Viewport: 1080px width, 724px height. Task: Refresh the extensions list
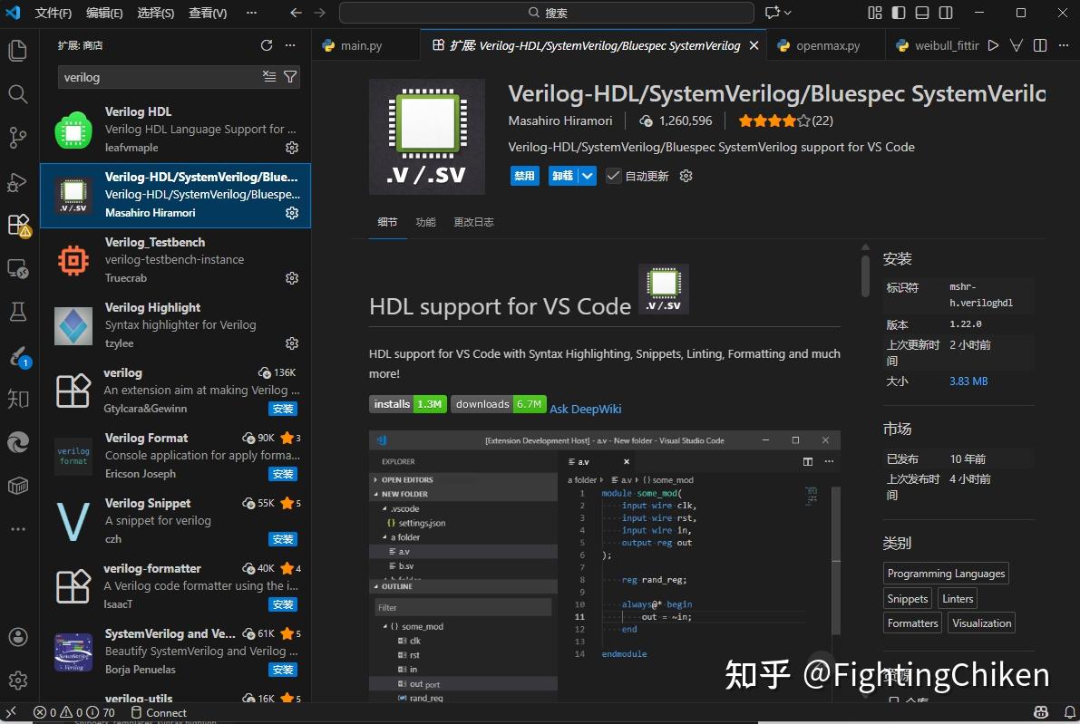267,44
